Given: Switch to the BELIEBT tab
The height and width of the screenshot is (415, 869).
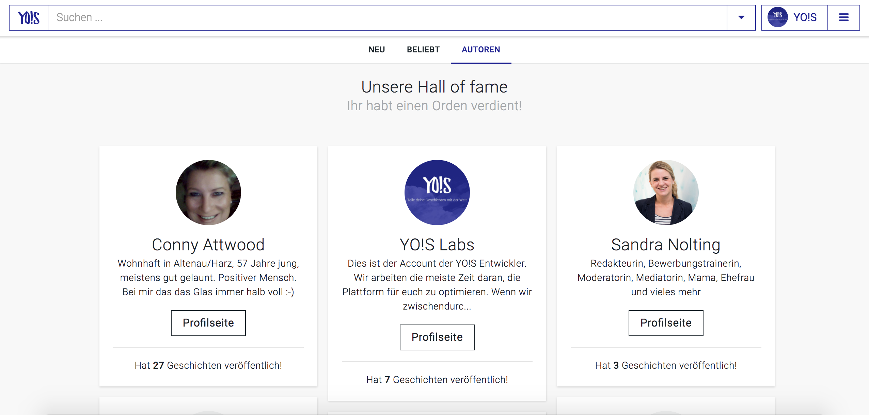Looking at the screenshot, I should click(423, 50).
